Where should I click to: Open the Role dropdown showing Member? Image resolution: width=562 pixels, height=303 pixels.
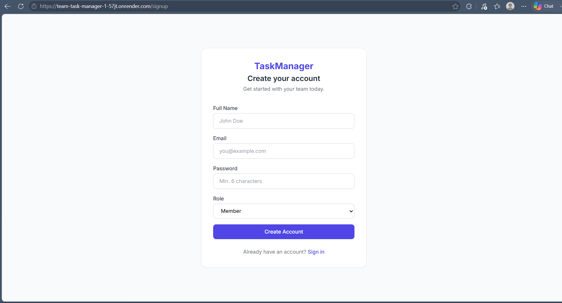click(284, 211)
